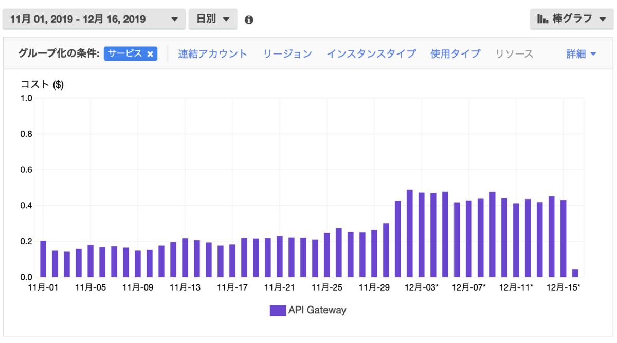Click the x-axis label 11月-09
Viewport: 617px width, 343px height.
pyautogui.click(x=138, y=287)
